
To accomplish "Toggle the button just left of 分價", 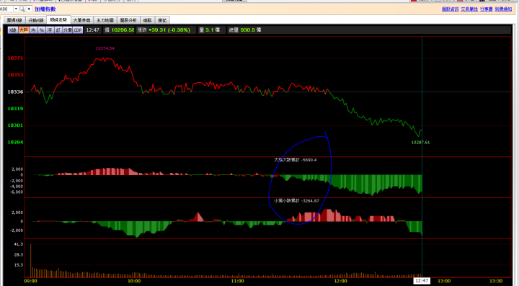I will (x=58, y=30).
